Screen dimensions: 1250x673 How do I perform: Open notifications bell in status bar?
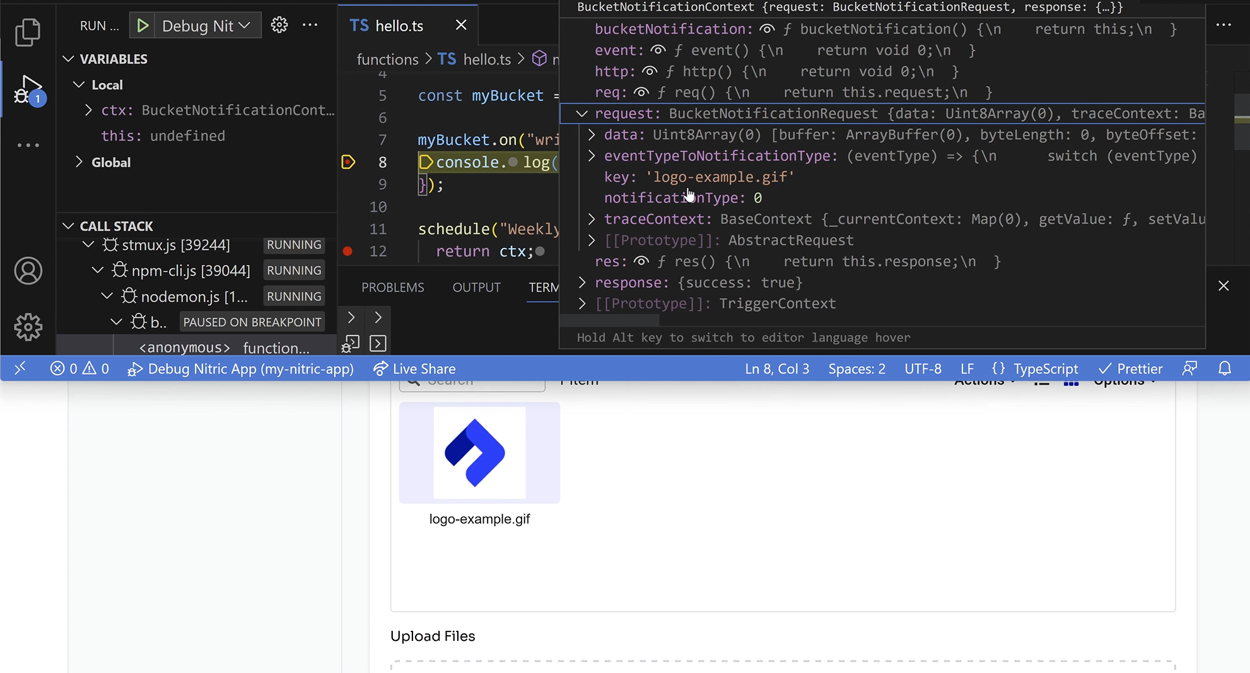[x=1226, y=368]
